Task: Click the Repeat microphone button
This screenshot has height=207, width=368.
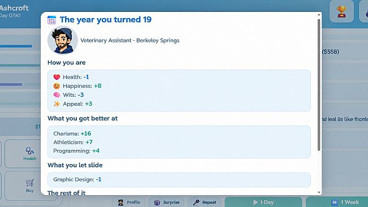Action: click(x=205, y=202)
